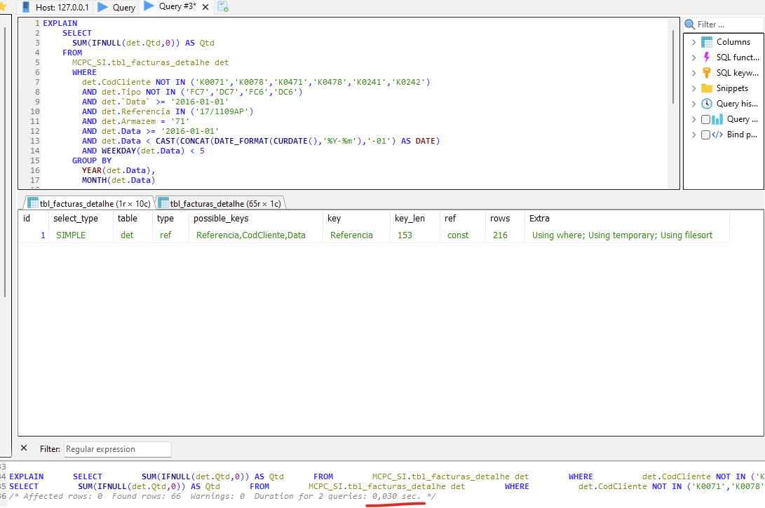765x508 pixels.
Task: Click the Bind parameters code icon
Action: click(x=717, y=135)
